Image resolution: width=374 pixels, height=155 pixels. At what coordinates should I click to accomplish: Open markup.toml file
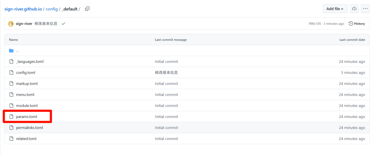pyautogui.click(x=27, y=84)
